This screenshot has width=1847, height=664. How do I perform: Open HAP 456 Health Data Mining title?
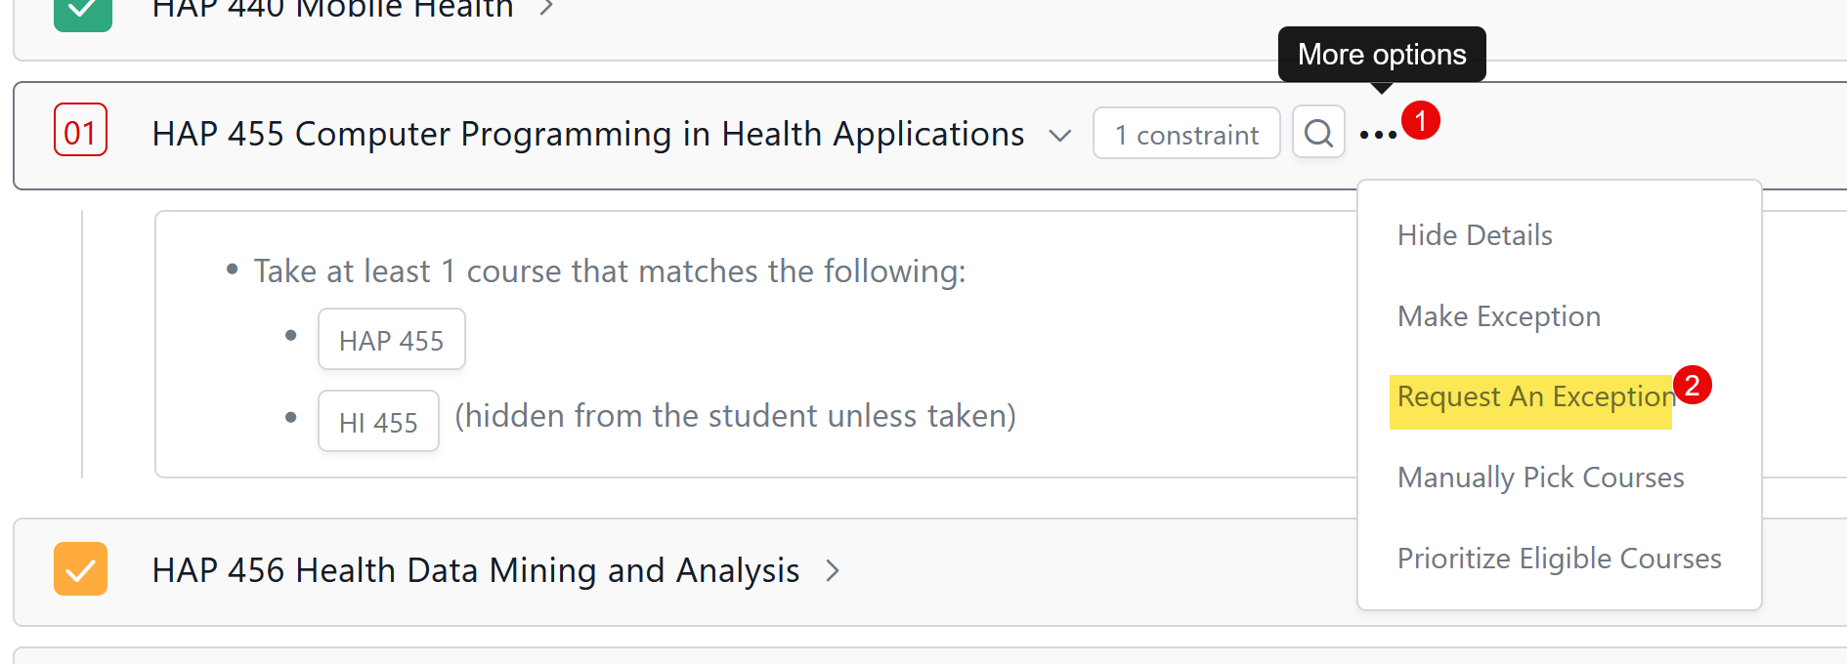click(x=476, y=570)
